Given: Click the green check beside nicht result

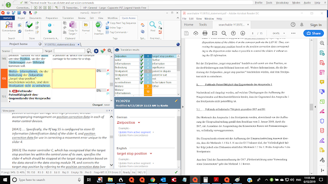Looking at the screenshot, I should point(141,79).
